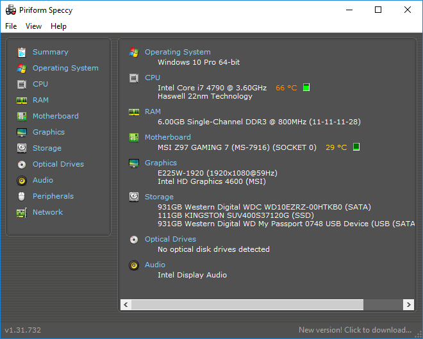
Task: Click the Speccy app icon in title bar
Action: (x=11, y=10)
